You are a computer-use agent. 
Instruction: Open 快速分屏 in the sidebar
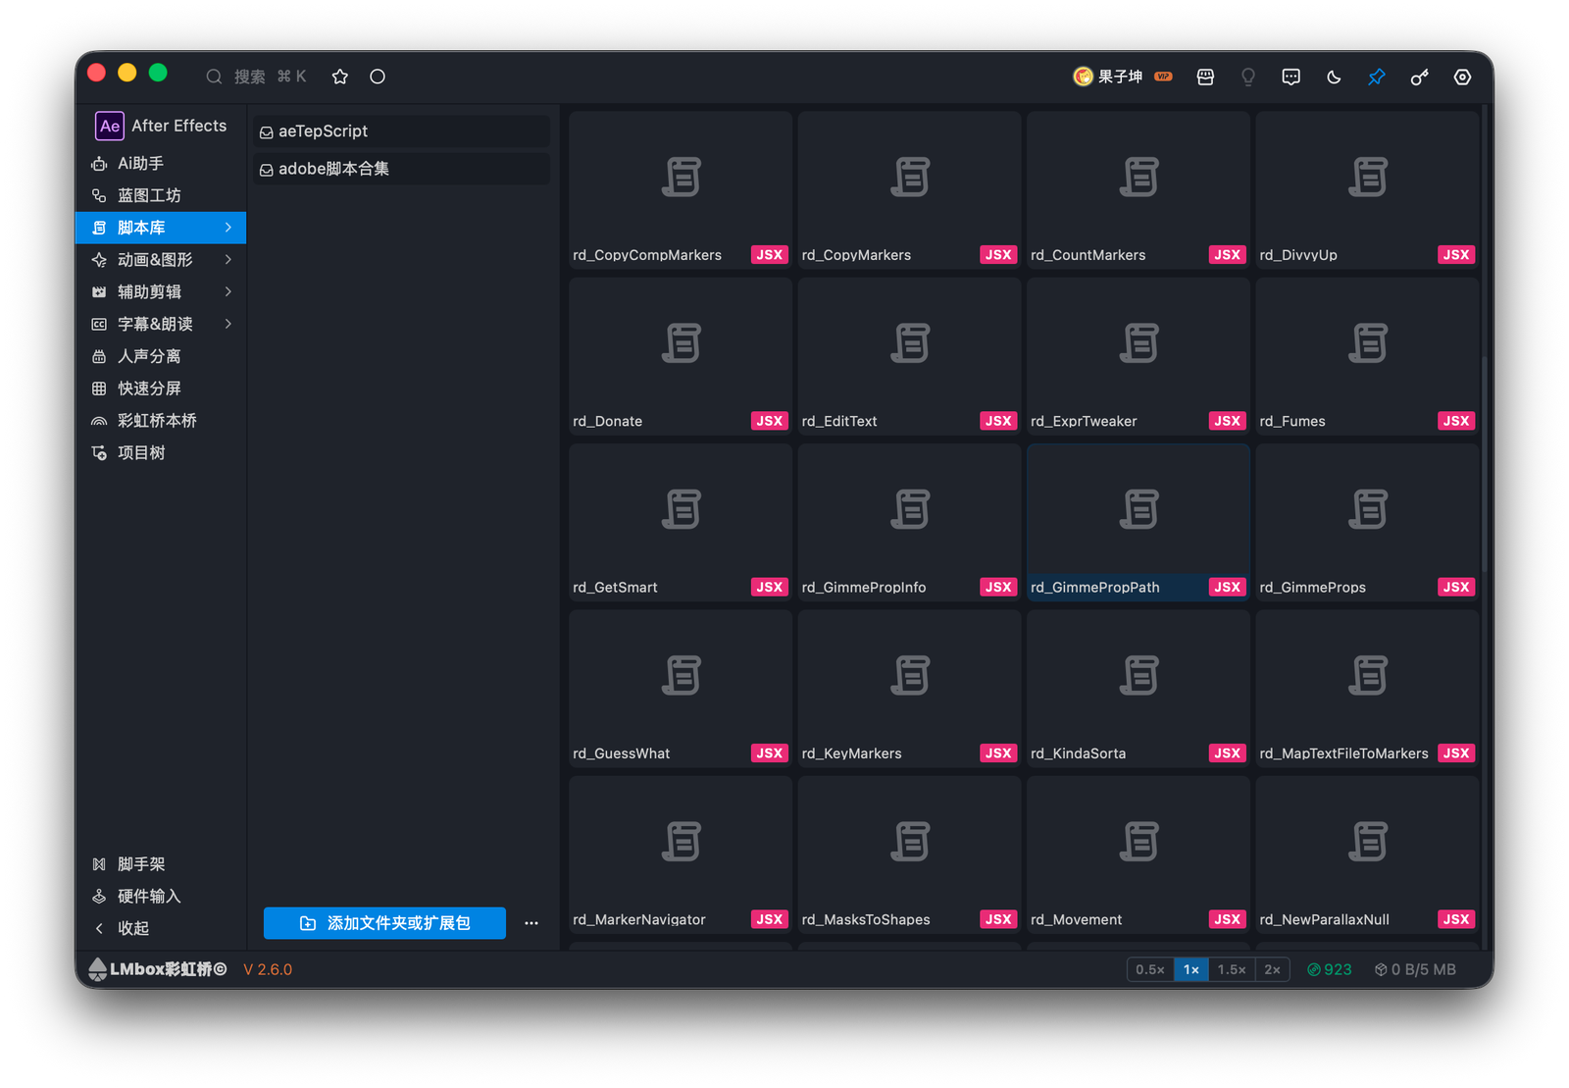point(161,389)
